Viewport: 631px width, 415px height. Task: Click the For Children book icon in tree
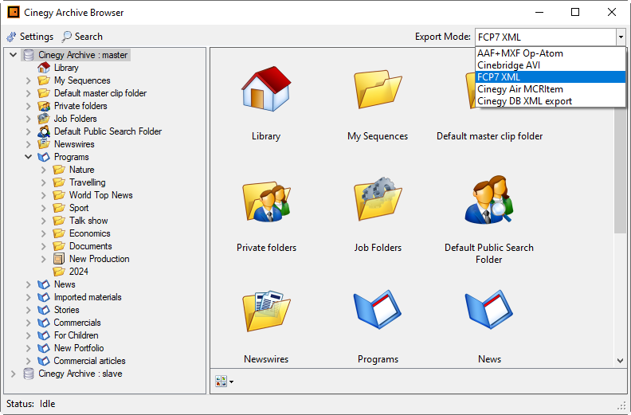click(x=44, y=335)
